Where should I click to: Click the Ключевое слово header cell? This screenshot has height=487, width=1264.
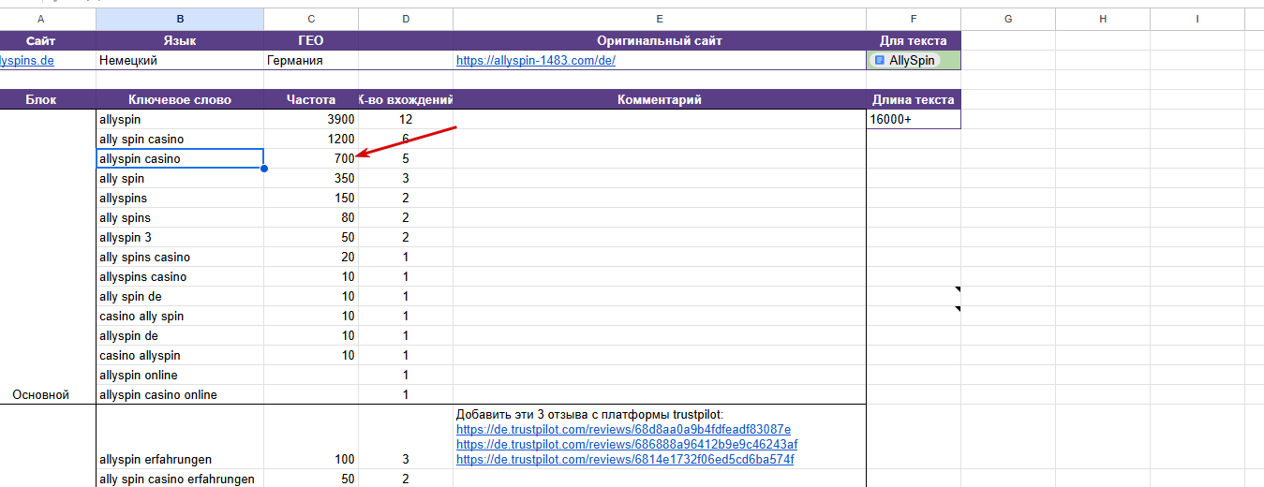(x=180, y=99)
